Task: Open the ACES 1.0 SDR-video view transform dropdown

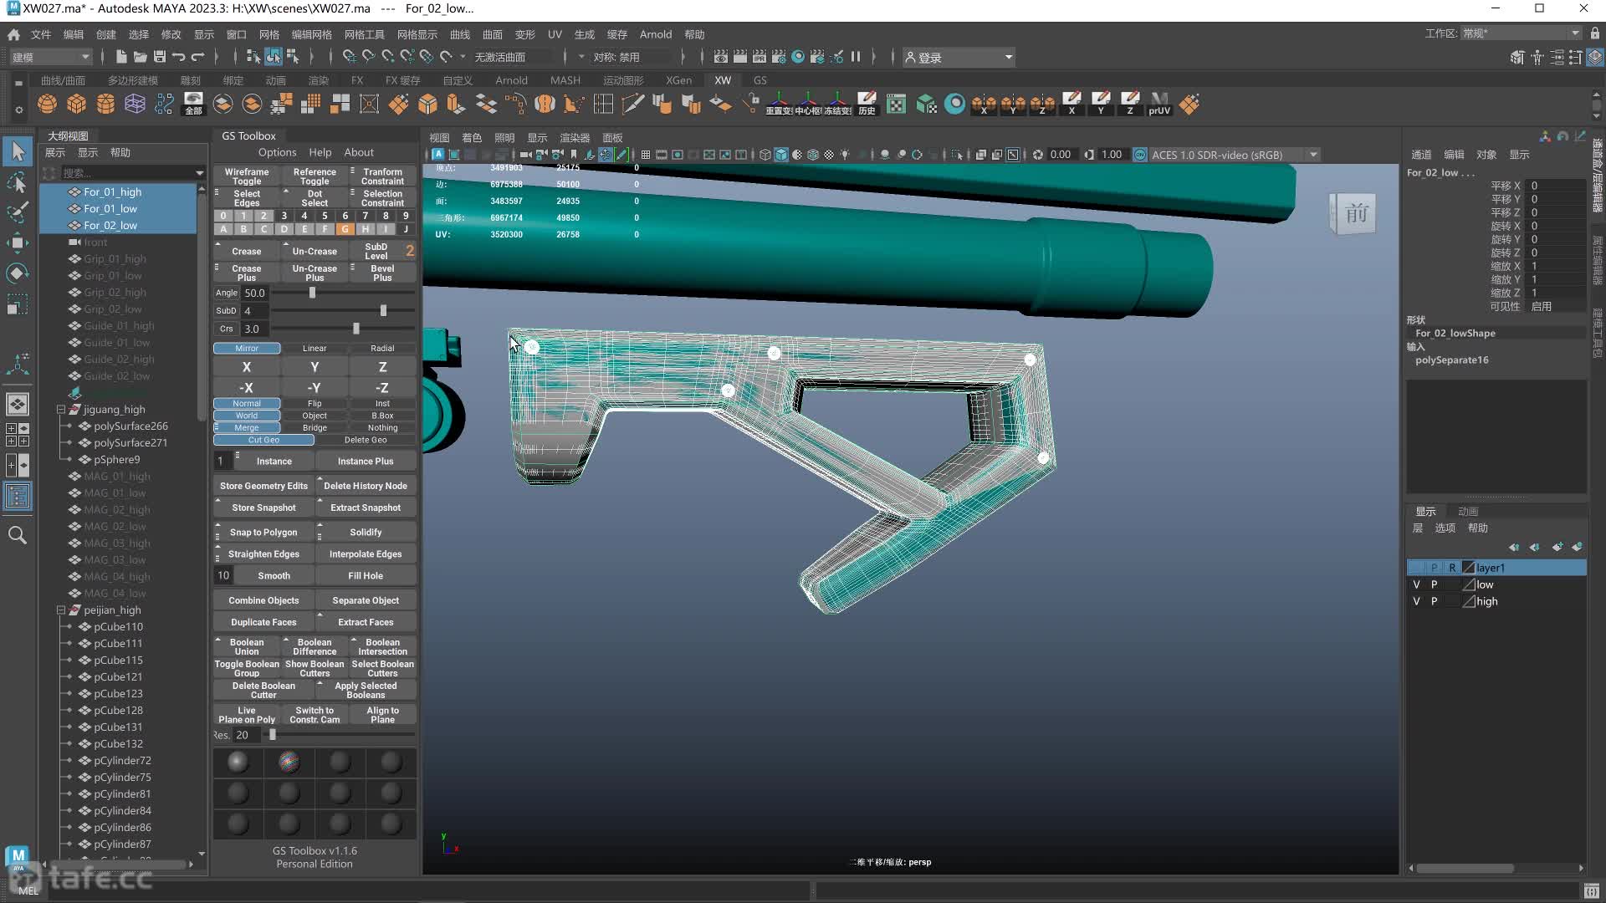Action: 1235,155
